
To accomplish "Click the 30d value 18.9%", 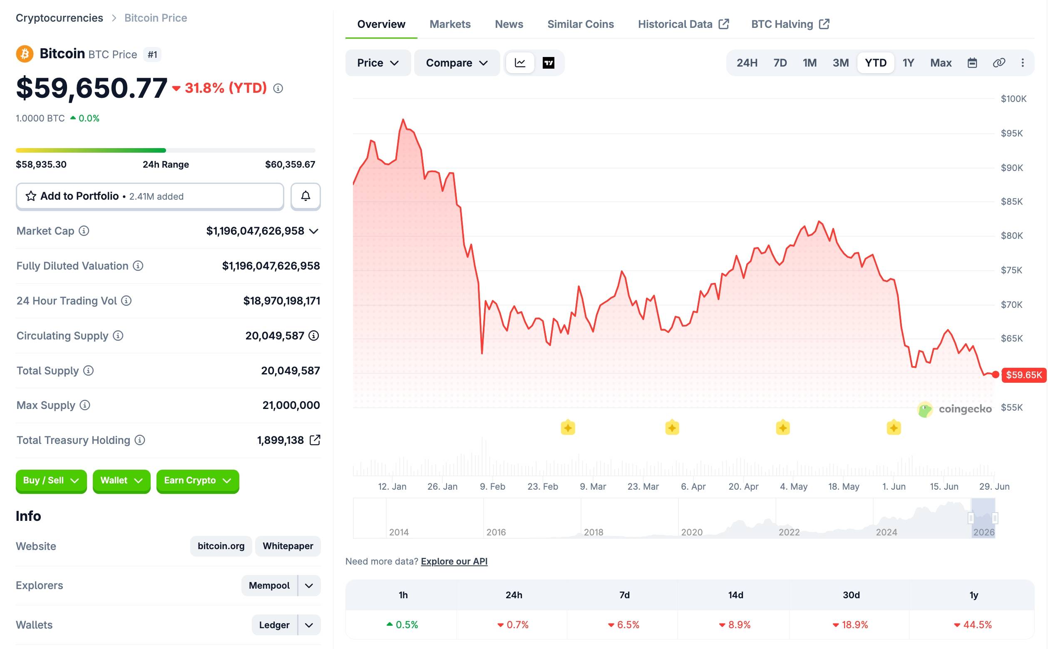I will coord(850,625).
